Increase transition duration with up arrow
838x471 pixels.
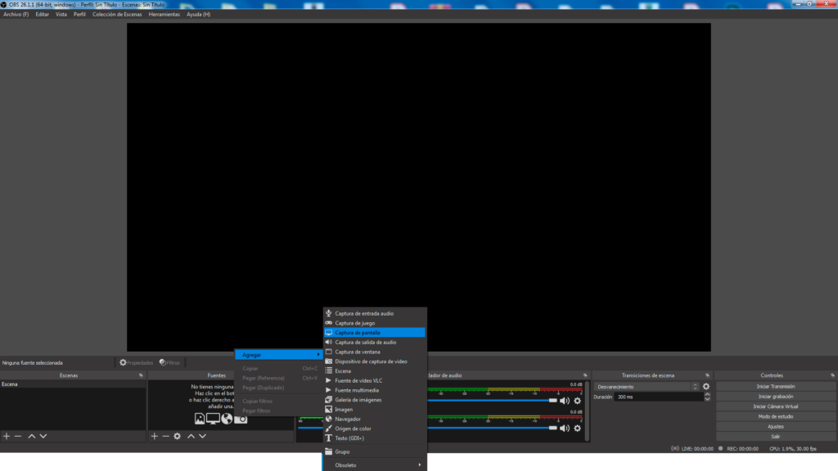click(x=708, y=395)
